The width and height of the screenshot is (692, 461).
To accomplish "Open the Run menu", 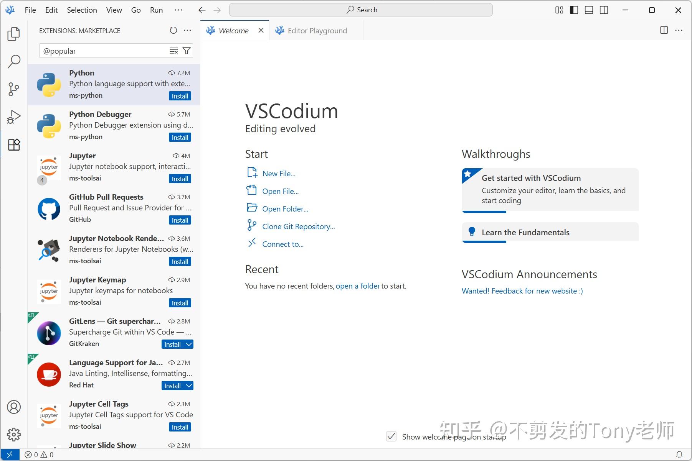I will [x=156, y=10].
